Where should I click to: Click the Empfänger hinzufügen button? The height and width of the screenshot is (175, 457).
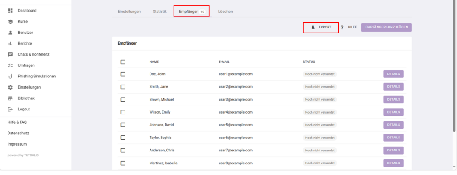(x=386, y=27)
